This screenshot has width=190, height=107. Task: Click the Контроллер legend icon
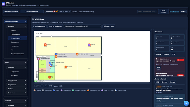pos(43,90)
